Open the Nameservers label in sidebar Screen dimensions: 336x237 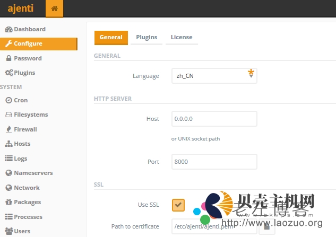point(33,173)
